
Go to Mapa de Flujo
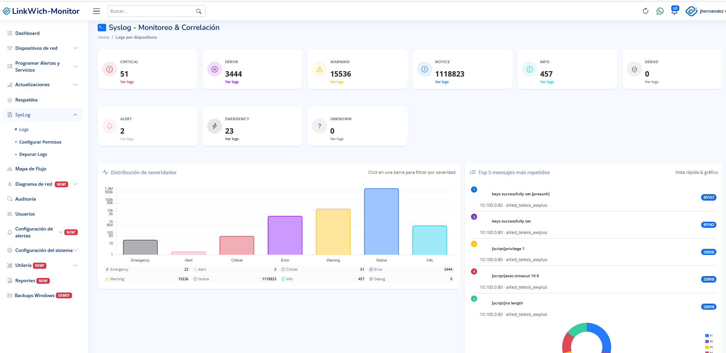click(x=31, y=169)
